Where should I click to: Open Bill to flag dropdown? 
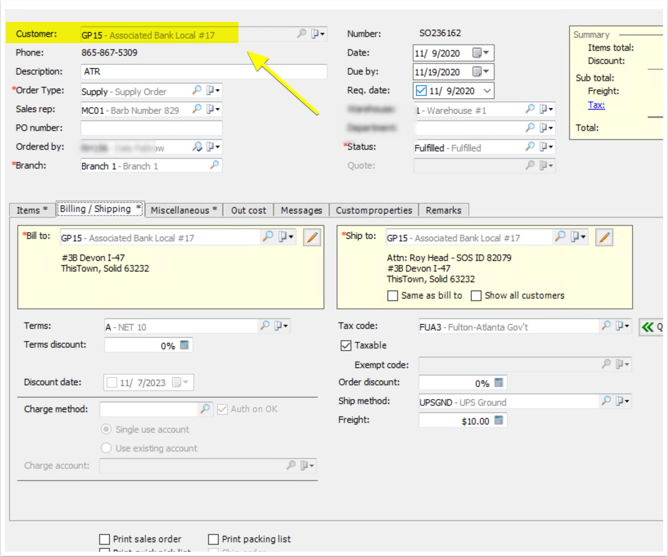(286, 236)
